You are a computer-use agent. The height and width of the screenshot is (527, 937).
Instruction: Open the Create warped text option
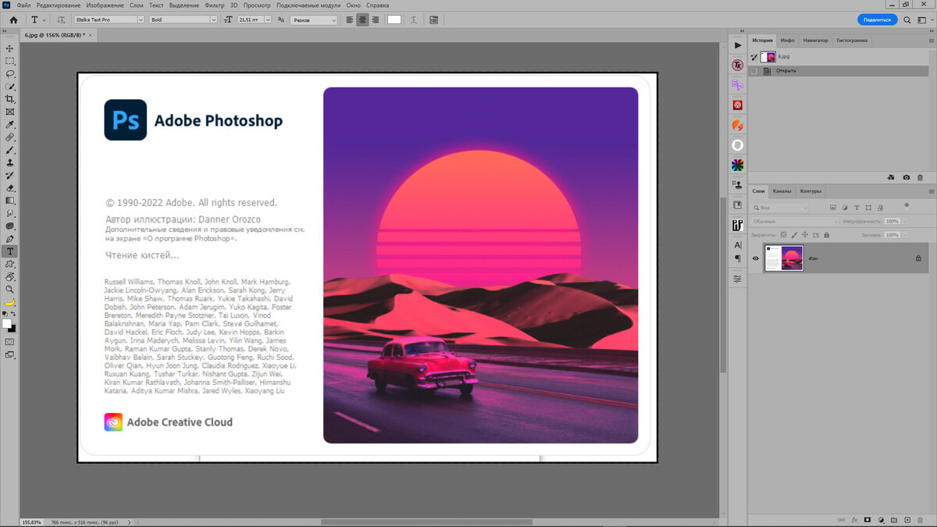[413, 20]
